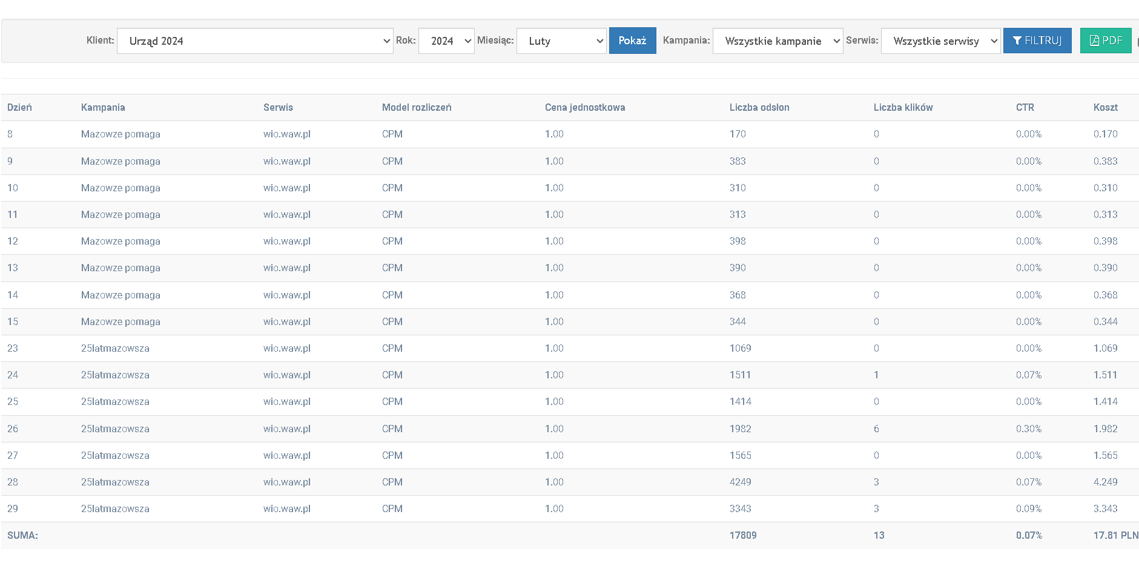
Task: Click the Liczba klików column header
Action: pyautogui.click(x=903, y=108)
